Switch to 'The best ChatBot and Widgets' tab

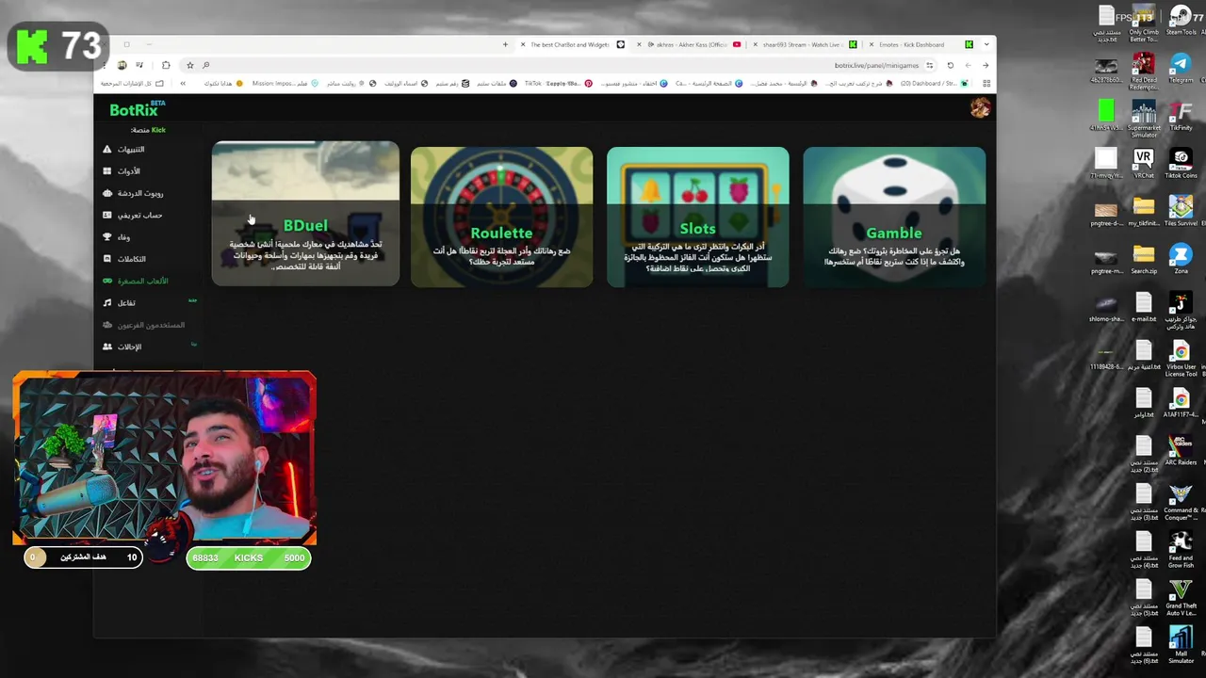[x=573, y=44]
